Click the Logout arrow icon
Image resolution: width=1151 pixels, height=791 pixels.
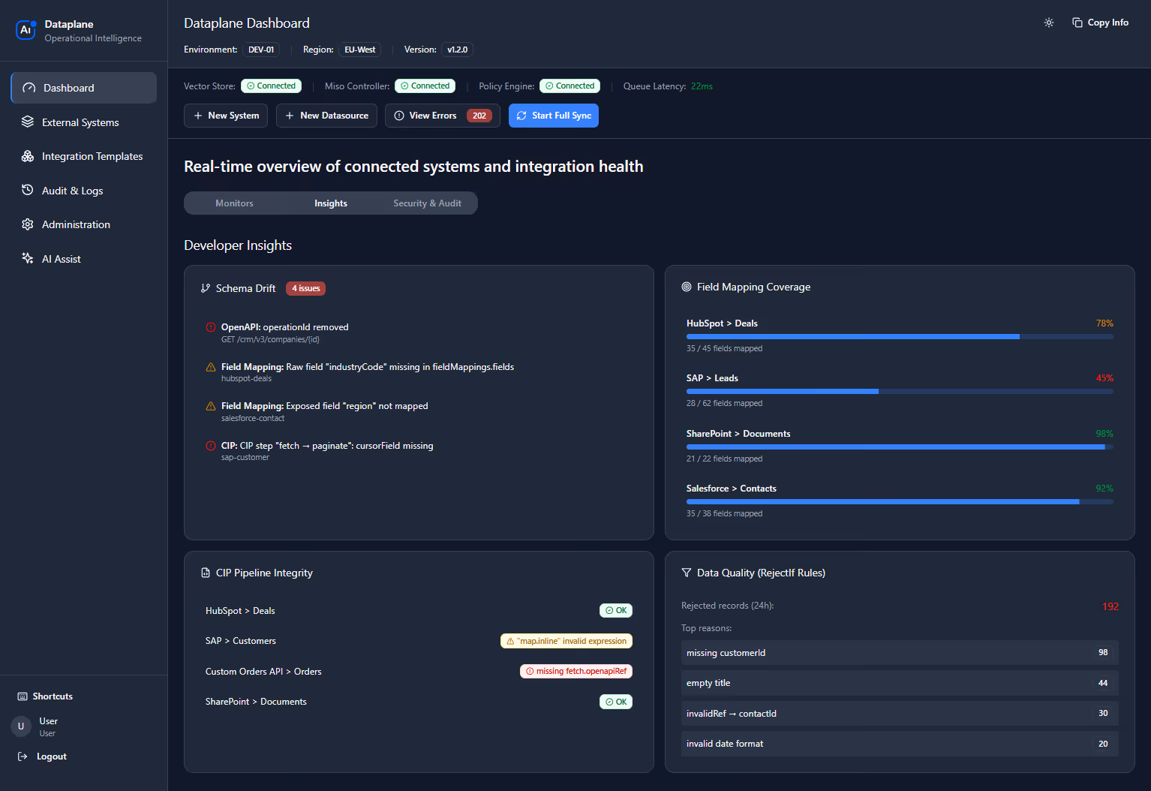pos(23,756)
